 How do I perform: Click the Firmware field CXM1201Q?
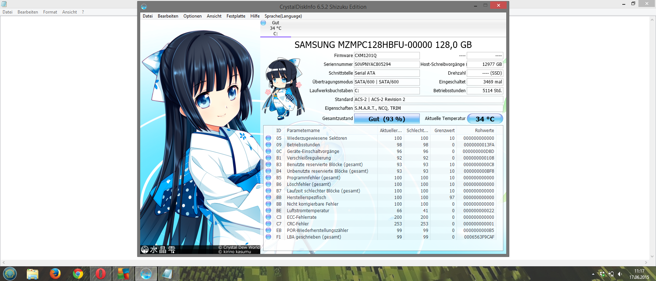(x=387, y=56)
